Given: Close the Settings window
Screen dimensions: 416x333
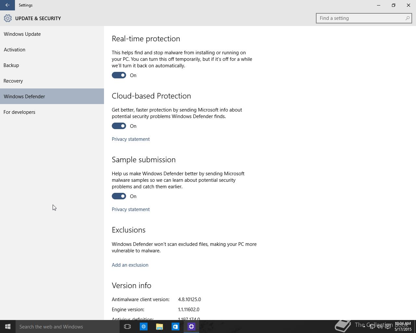Looking at the screenshot, I should [x=409, y=5].
